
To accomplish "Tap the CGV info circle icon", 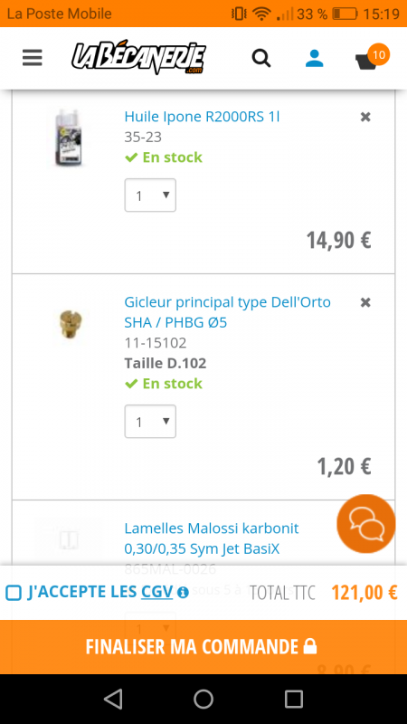I will (183, 593).
